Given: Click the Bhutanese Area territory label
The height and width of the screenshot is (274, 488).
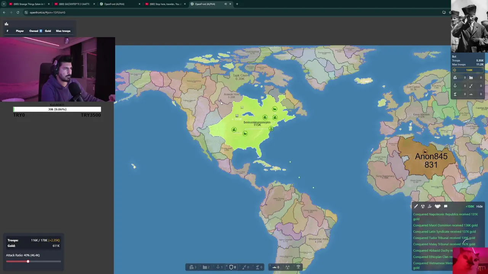Looking at the screenshot, I should [x=318, y=240].
